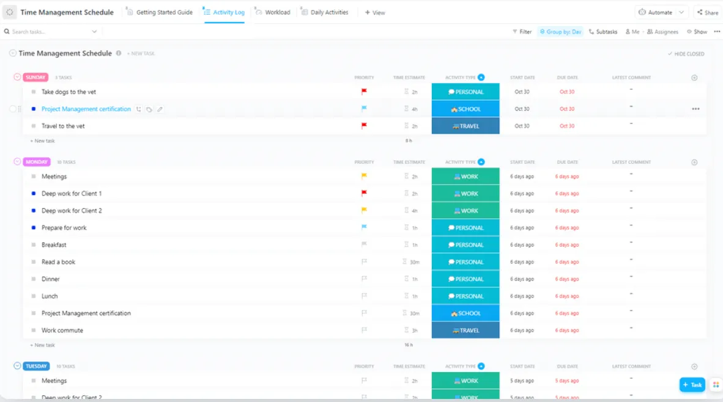
Task: Click the yellow priority flag for Deep work for Client 2
Action: point(364,210)
